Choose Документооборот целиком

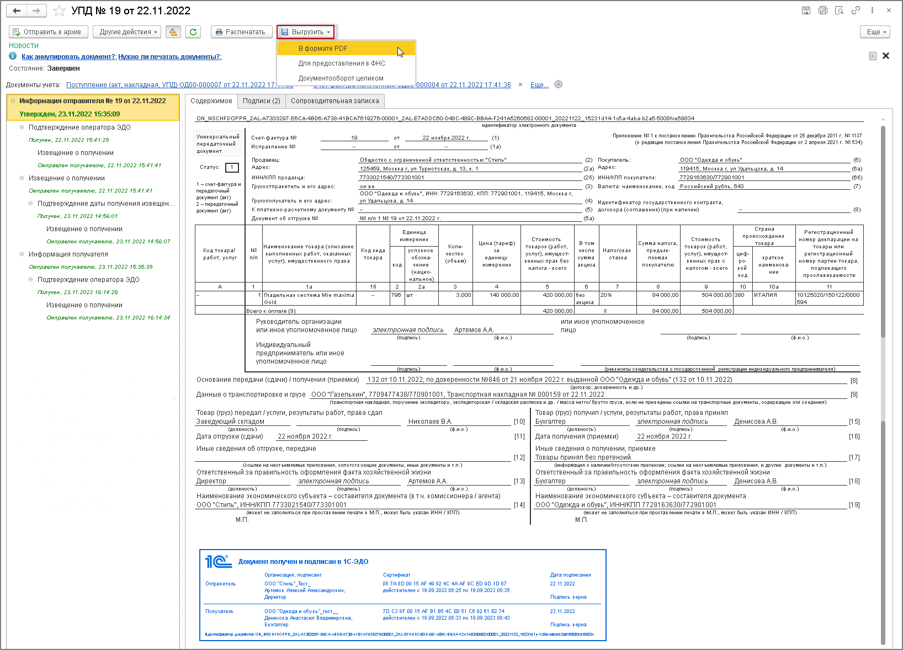[x=346, y=78]
